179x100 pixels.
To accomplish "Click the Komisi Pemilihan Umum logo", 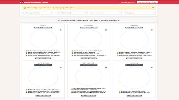I will coord(21,2).
